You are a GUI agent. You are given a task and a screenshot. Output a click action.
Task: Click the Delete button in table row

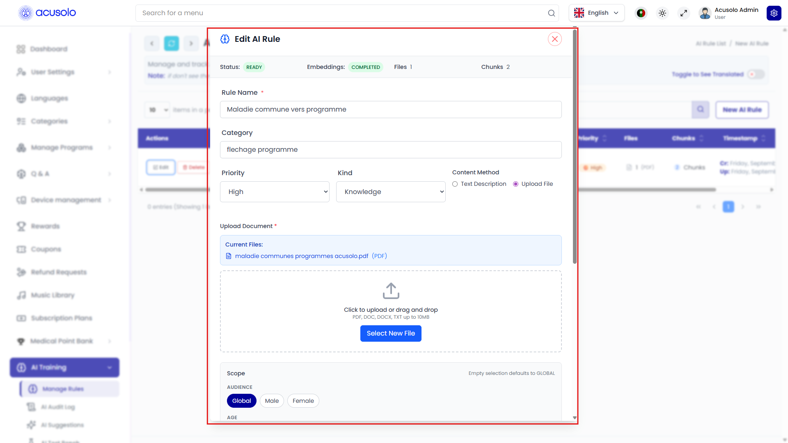[193, 167]
